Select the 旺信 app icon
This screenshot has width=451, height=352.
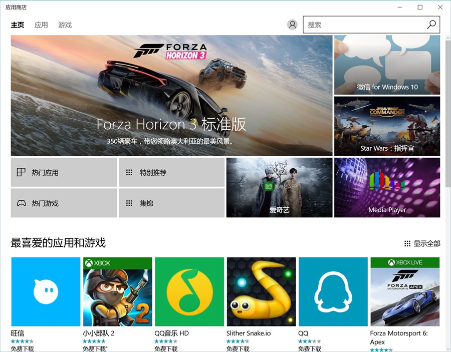pyautogui.click(x=45, y=291)
